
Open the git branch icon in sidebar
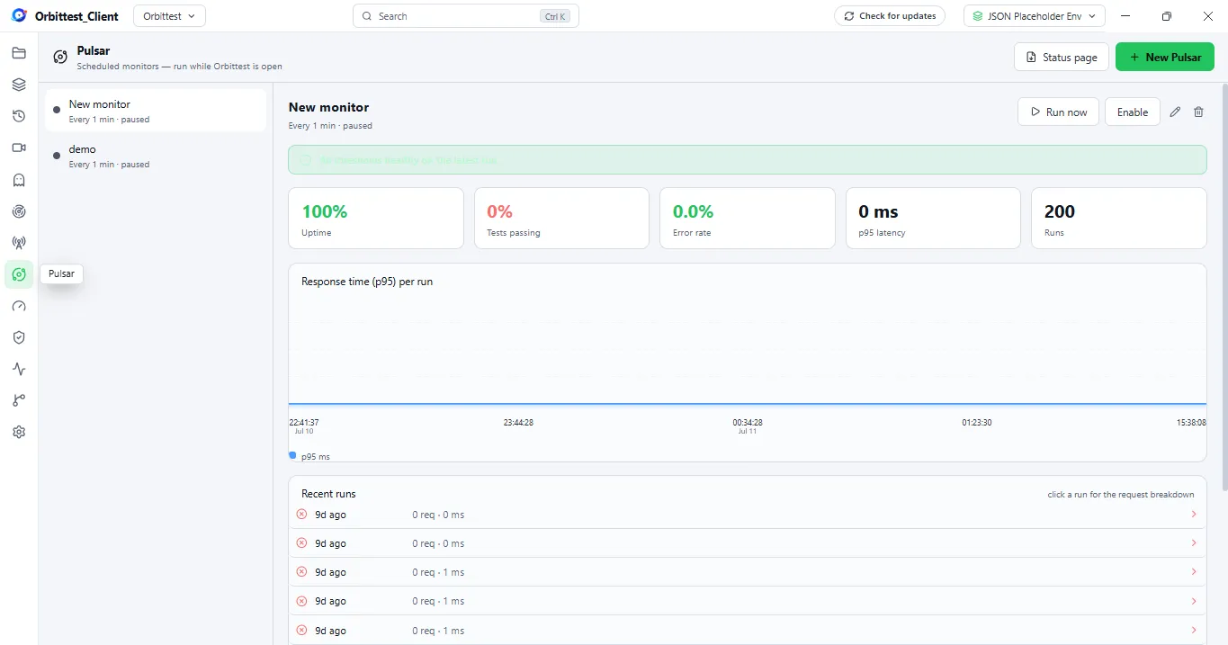point(19,400)
